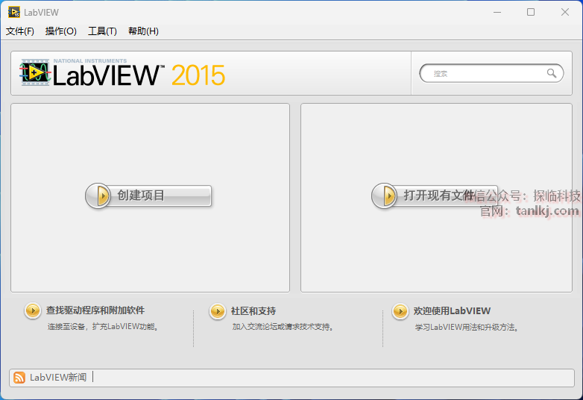Screen dimensions: 583x400
Task: Click the arrow icon beside 查找驱动程序和附加软件
Action: 33,310
